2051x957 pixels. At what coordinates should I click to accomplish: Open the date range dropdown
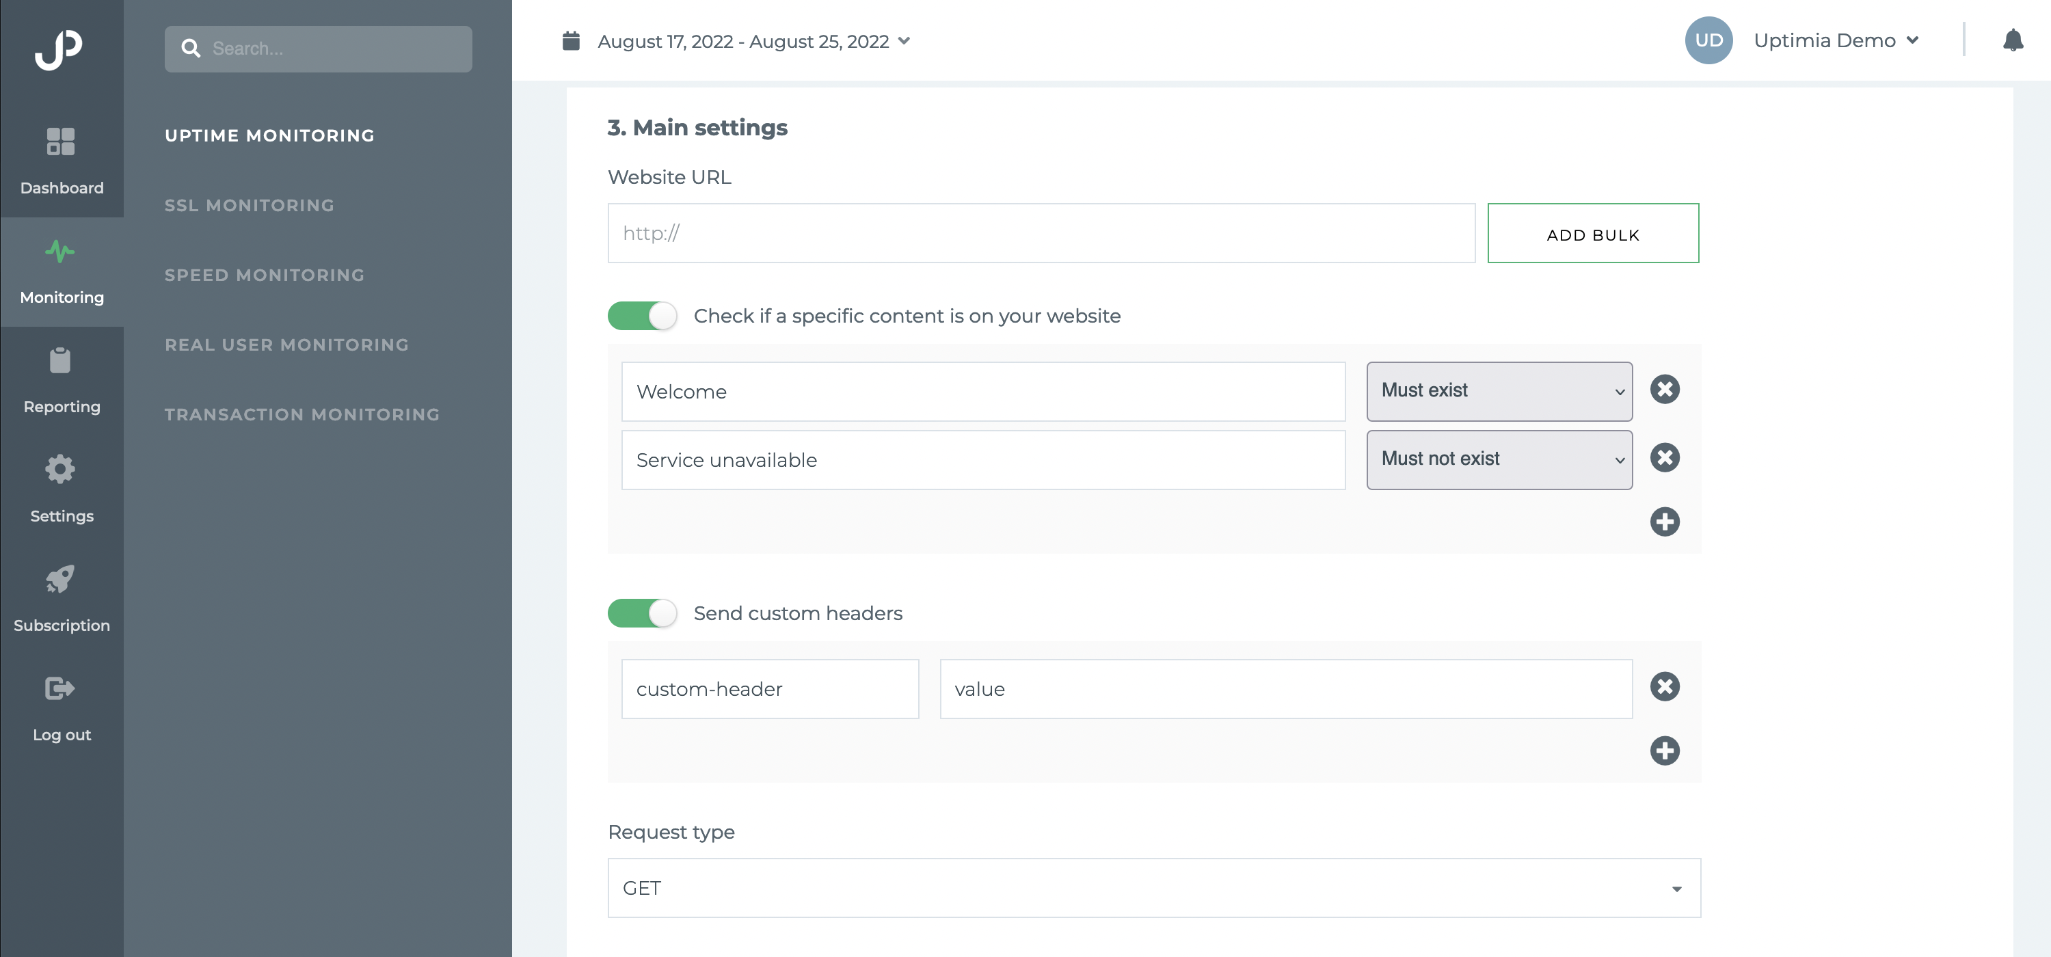pyautogui.click(x=754, y=42)
